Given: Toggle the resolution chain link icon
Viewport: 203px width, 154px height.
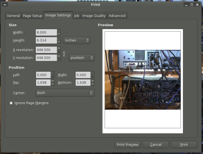Looking at the screenshot, I should coord(64,54).
